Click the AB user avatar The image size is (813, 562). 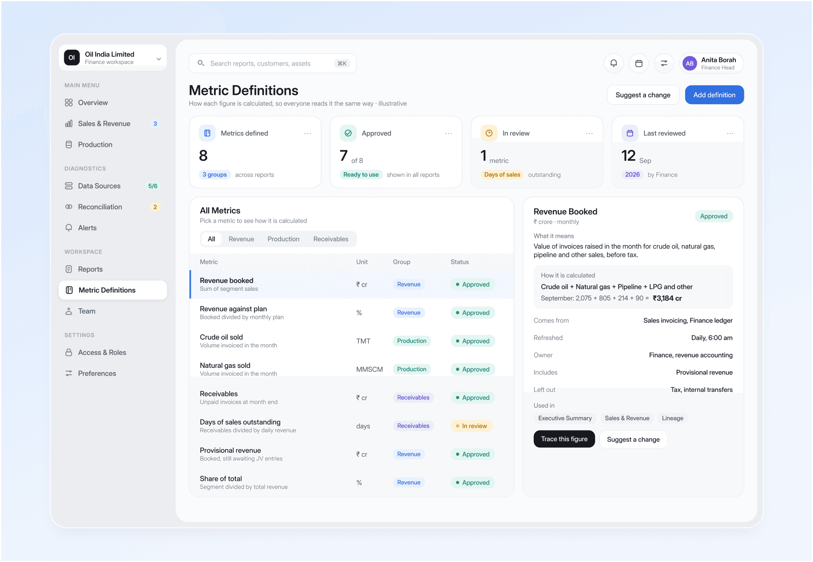pyautogui.click(x=690, y=63)
